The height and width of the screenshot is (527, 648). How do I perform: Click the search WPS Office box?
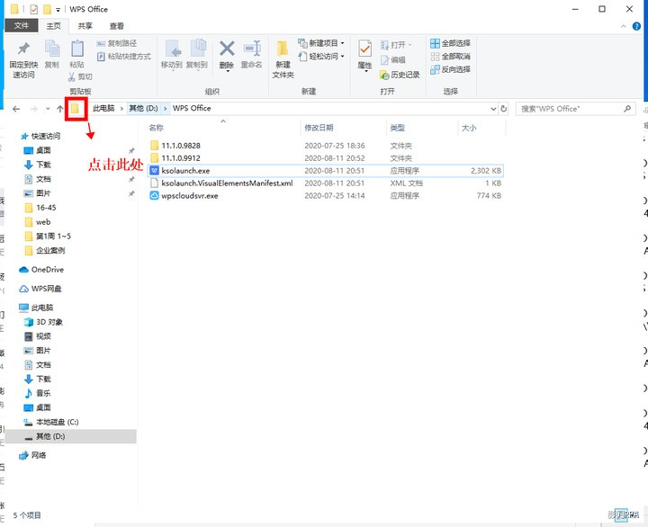575,109
